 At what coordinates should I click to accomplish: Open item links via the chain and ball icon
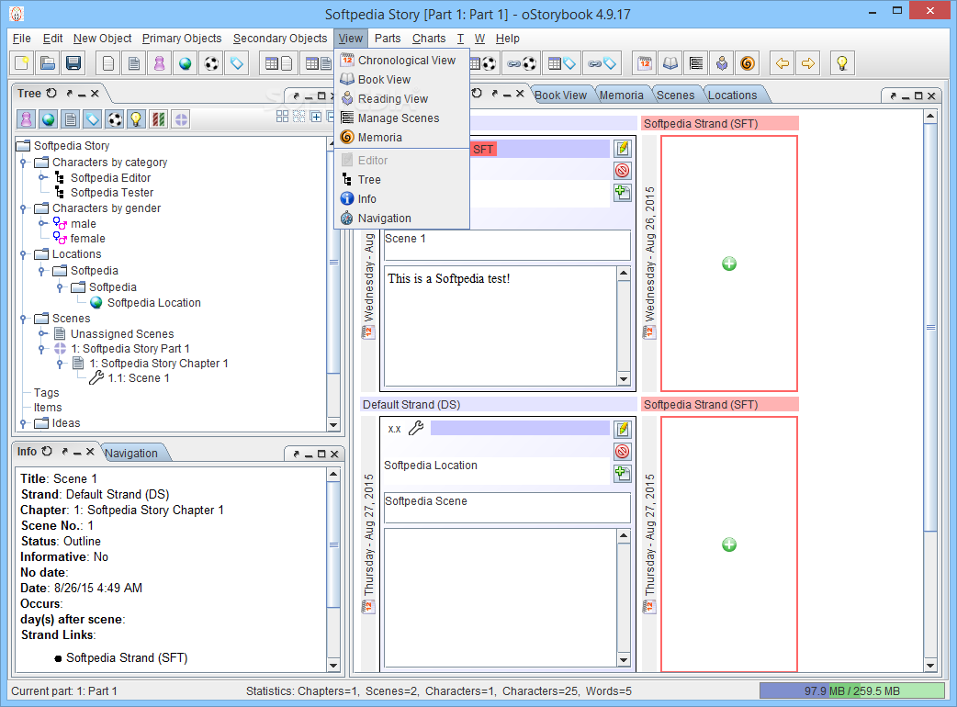(523, 62)
